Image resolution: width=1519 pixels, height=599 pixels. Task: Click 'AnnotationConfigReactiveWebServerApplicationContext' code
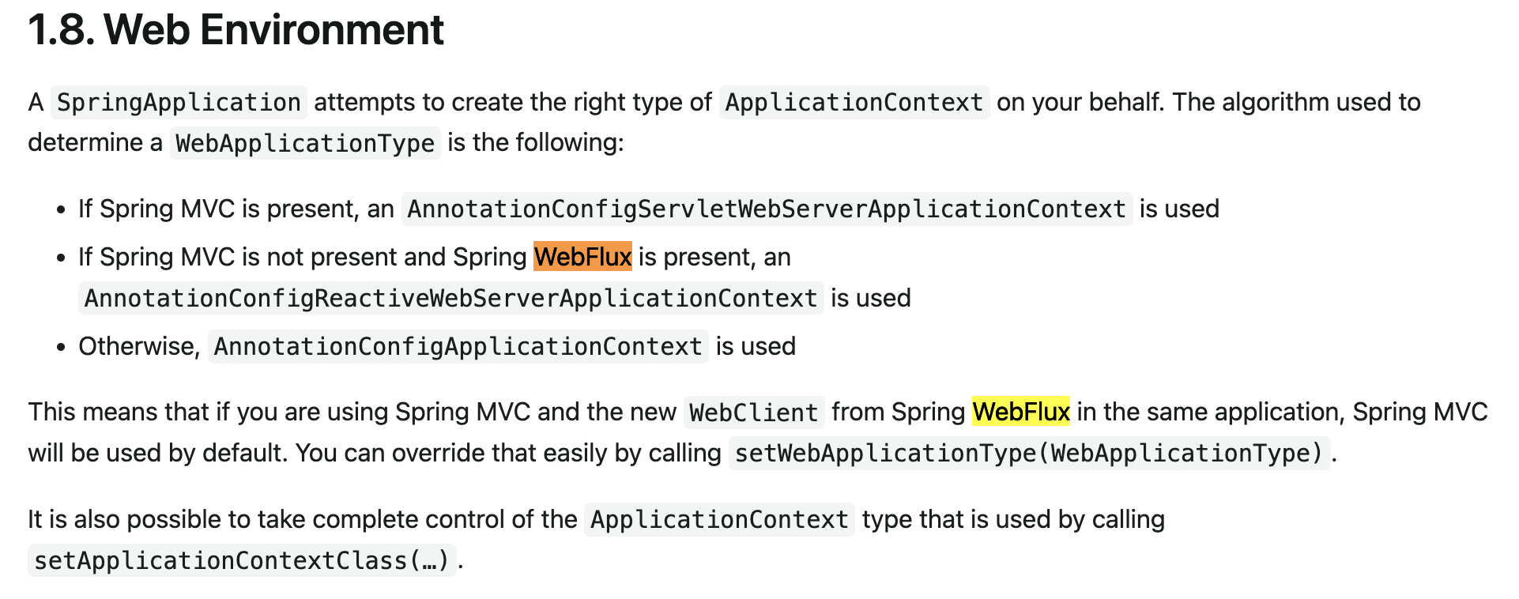tap(450, 299)
